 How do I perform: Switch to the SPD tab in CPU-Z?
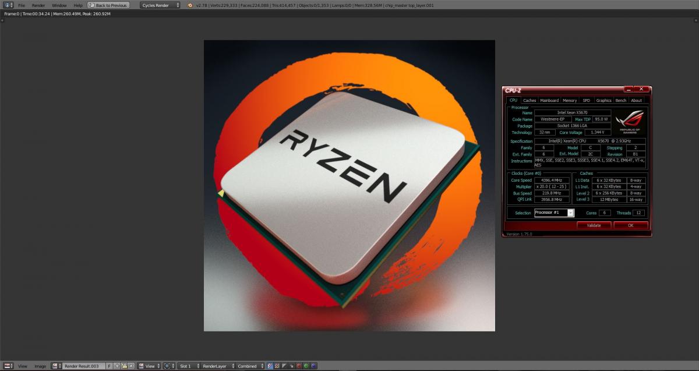tap(587, 100)
